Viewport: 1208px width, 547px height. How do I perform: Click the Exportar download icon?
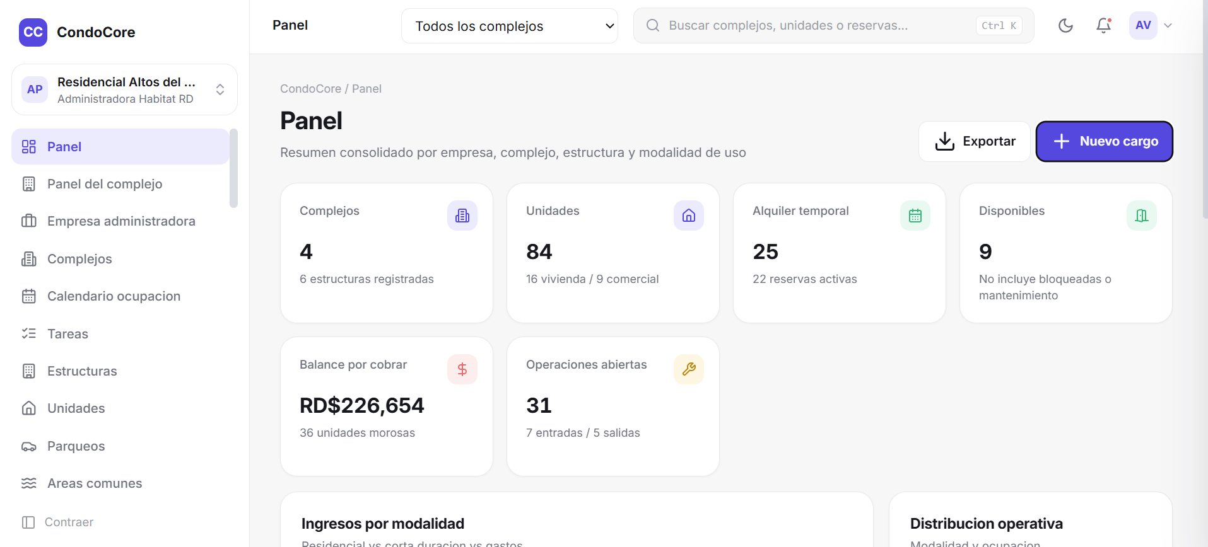point(944,141)
